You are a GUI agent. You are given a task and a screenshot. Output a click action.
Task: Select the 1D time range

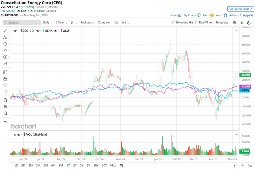16,165
